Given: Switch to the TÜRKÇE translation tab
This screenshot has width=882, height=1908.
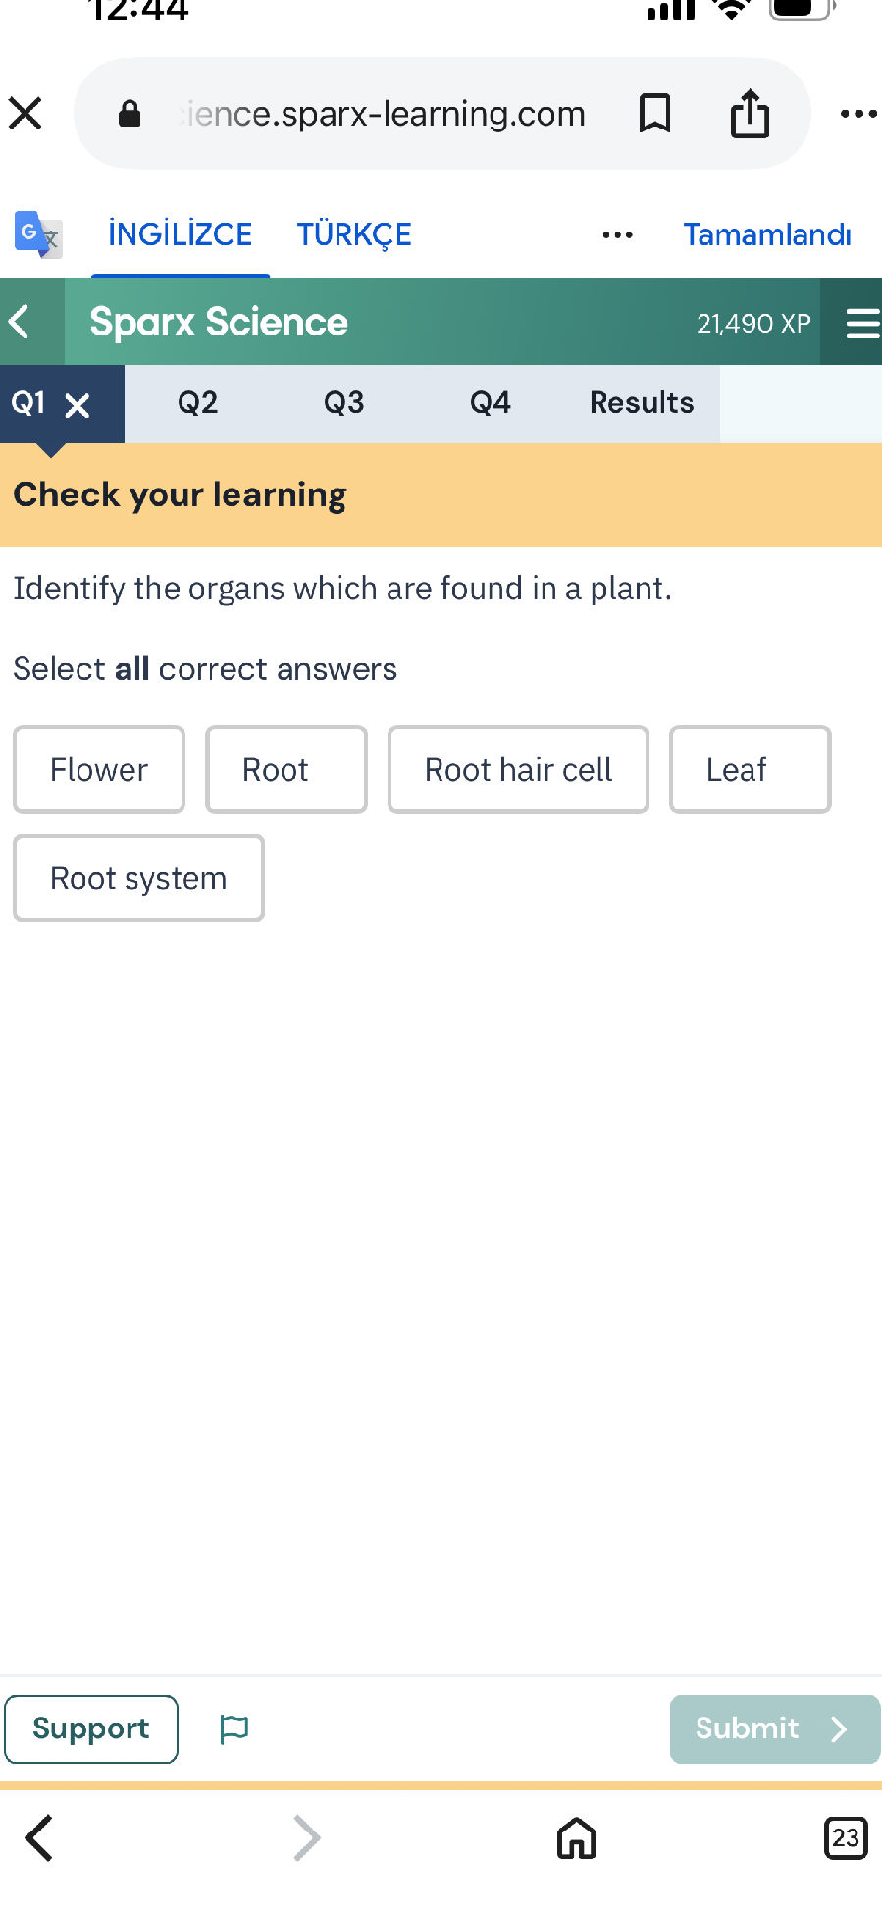Looking at the screenshot, I should 353,233.
